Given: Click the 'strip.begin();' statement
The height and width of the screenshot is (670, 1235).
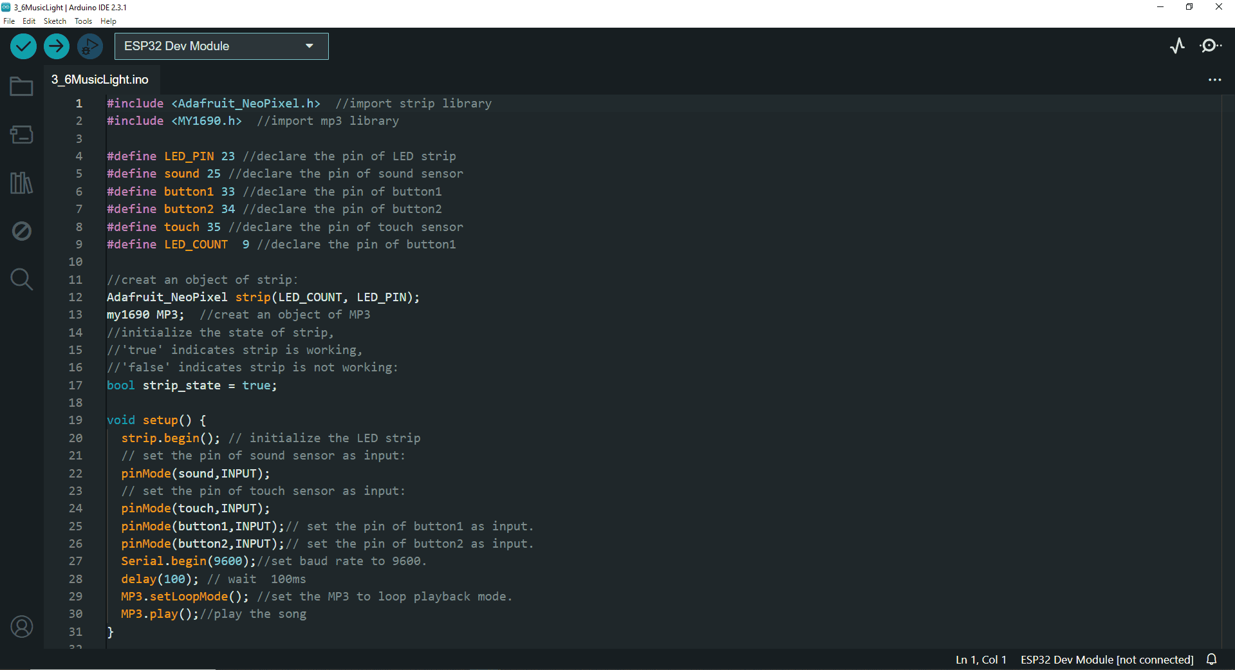Looking at the screenshot, I should [x=171, y=438].
